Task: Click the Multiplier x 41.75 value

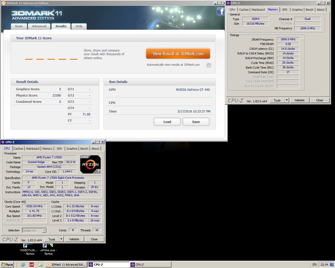Action: coord(34,211)
